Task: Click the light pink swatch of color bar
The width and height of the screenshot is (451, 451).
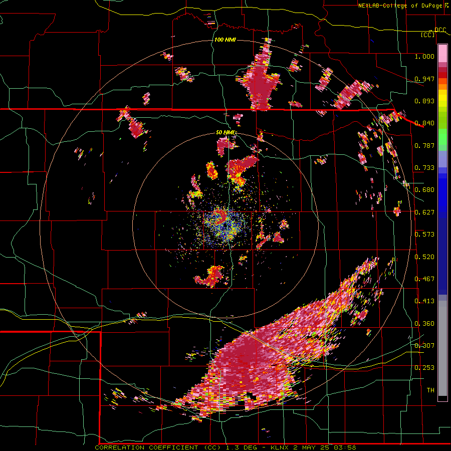Action: (442, 53)
